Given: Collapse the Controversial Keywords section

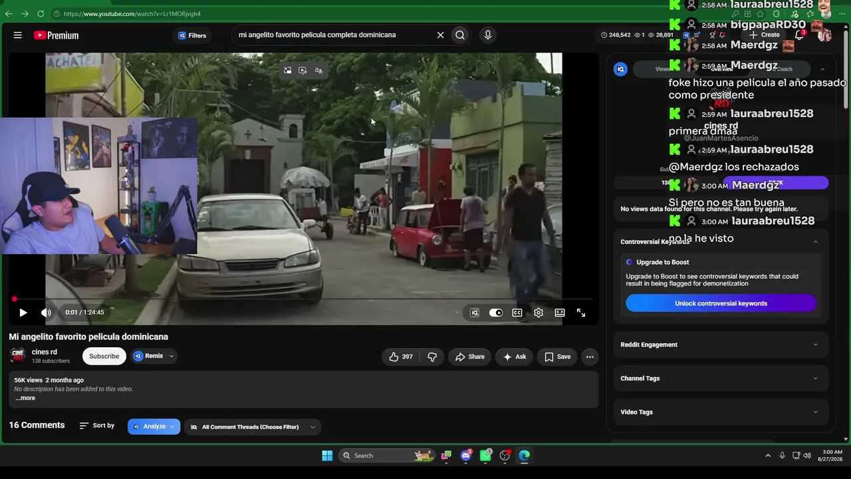Looking at the screenshot, I should [816, 241].
